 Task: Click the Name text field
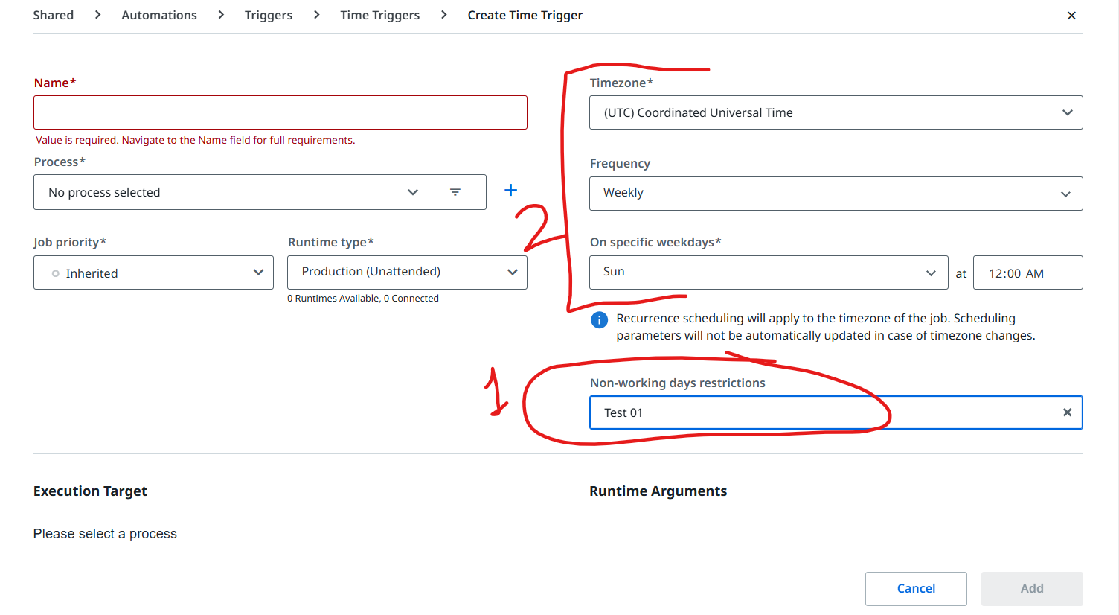click(280, 112)
